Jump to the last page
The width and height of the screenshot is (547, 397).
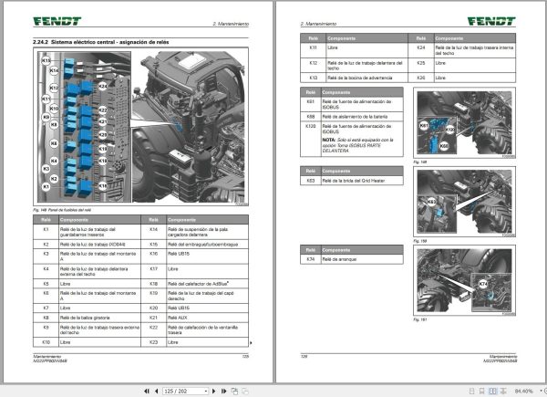tap(223, 391)
